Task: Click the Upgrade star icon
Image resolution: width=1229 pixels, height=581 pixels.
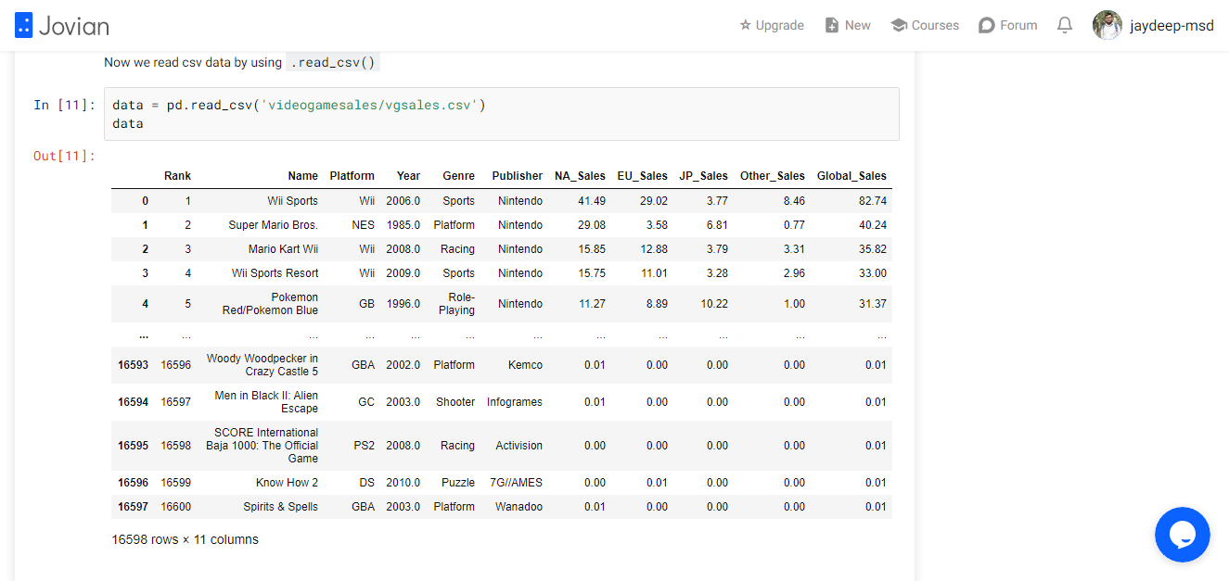Action: point(745,25)
